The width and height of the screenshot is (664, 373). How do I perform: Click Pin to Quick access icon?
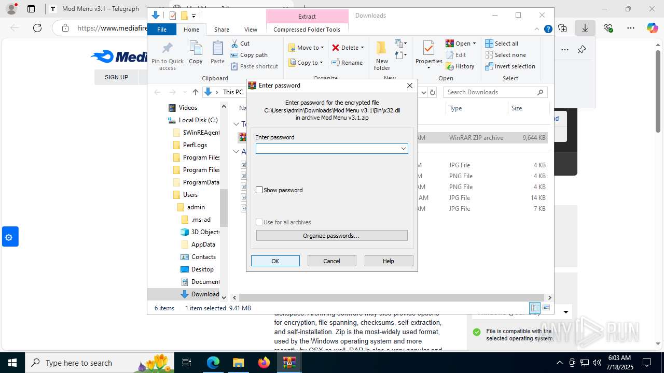click(168, 55)
